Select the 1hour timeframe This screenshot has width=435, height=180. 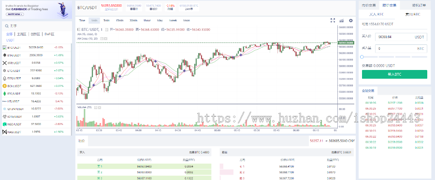tap(147, 20)
